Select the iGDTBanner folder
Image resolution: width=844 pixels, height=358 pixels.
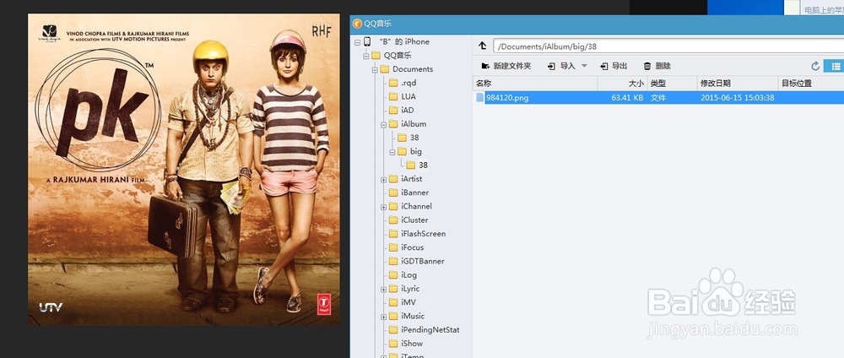pyautogui.click(x=423, y=261)
